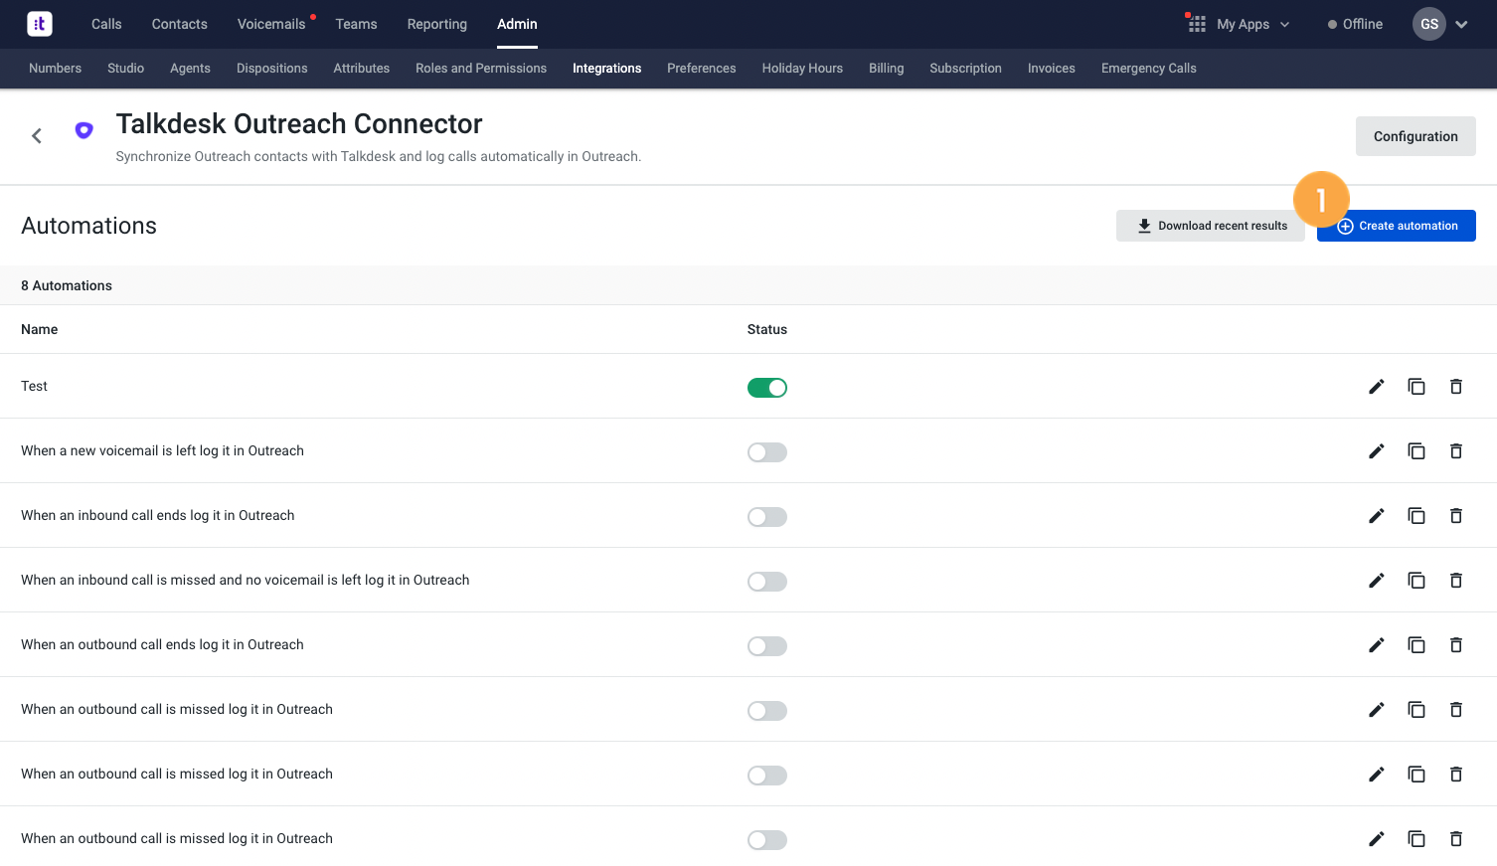Open the Emergency Calls section
The image size is (1497, 866).
[1149, 69]
